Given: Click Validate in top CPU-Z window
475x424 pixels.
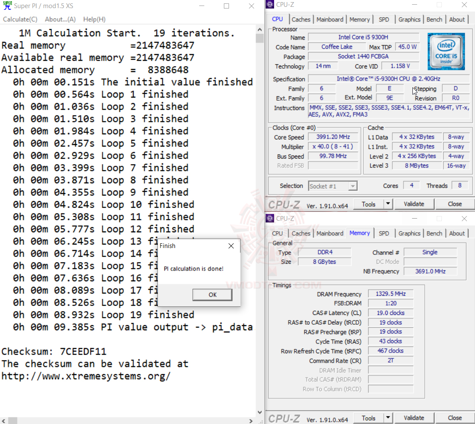Looking at the screenshot, I should [414, 204].
